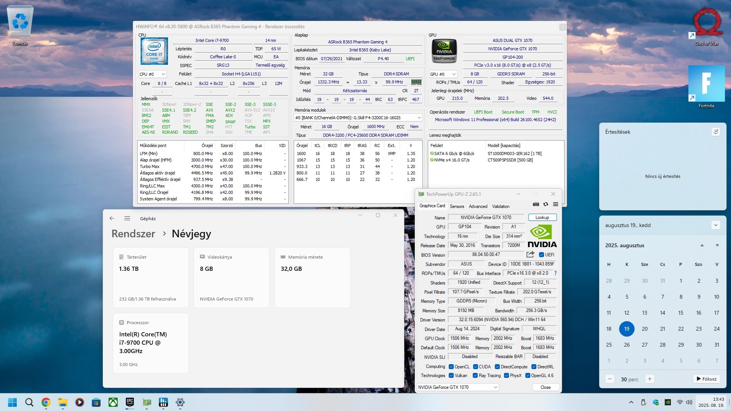Viewport: 731px width, 411px height.
Task: Open the Recycle Bin (Lomtár) desktop icon
Action: 20,26
